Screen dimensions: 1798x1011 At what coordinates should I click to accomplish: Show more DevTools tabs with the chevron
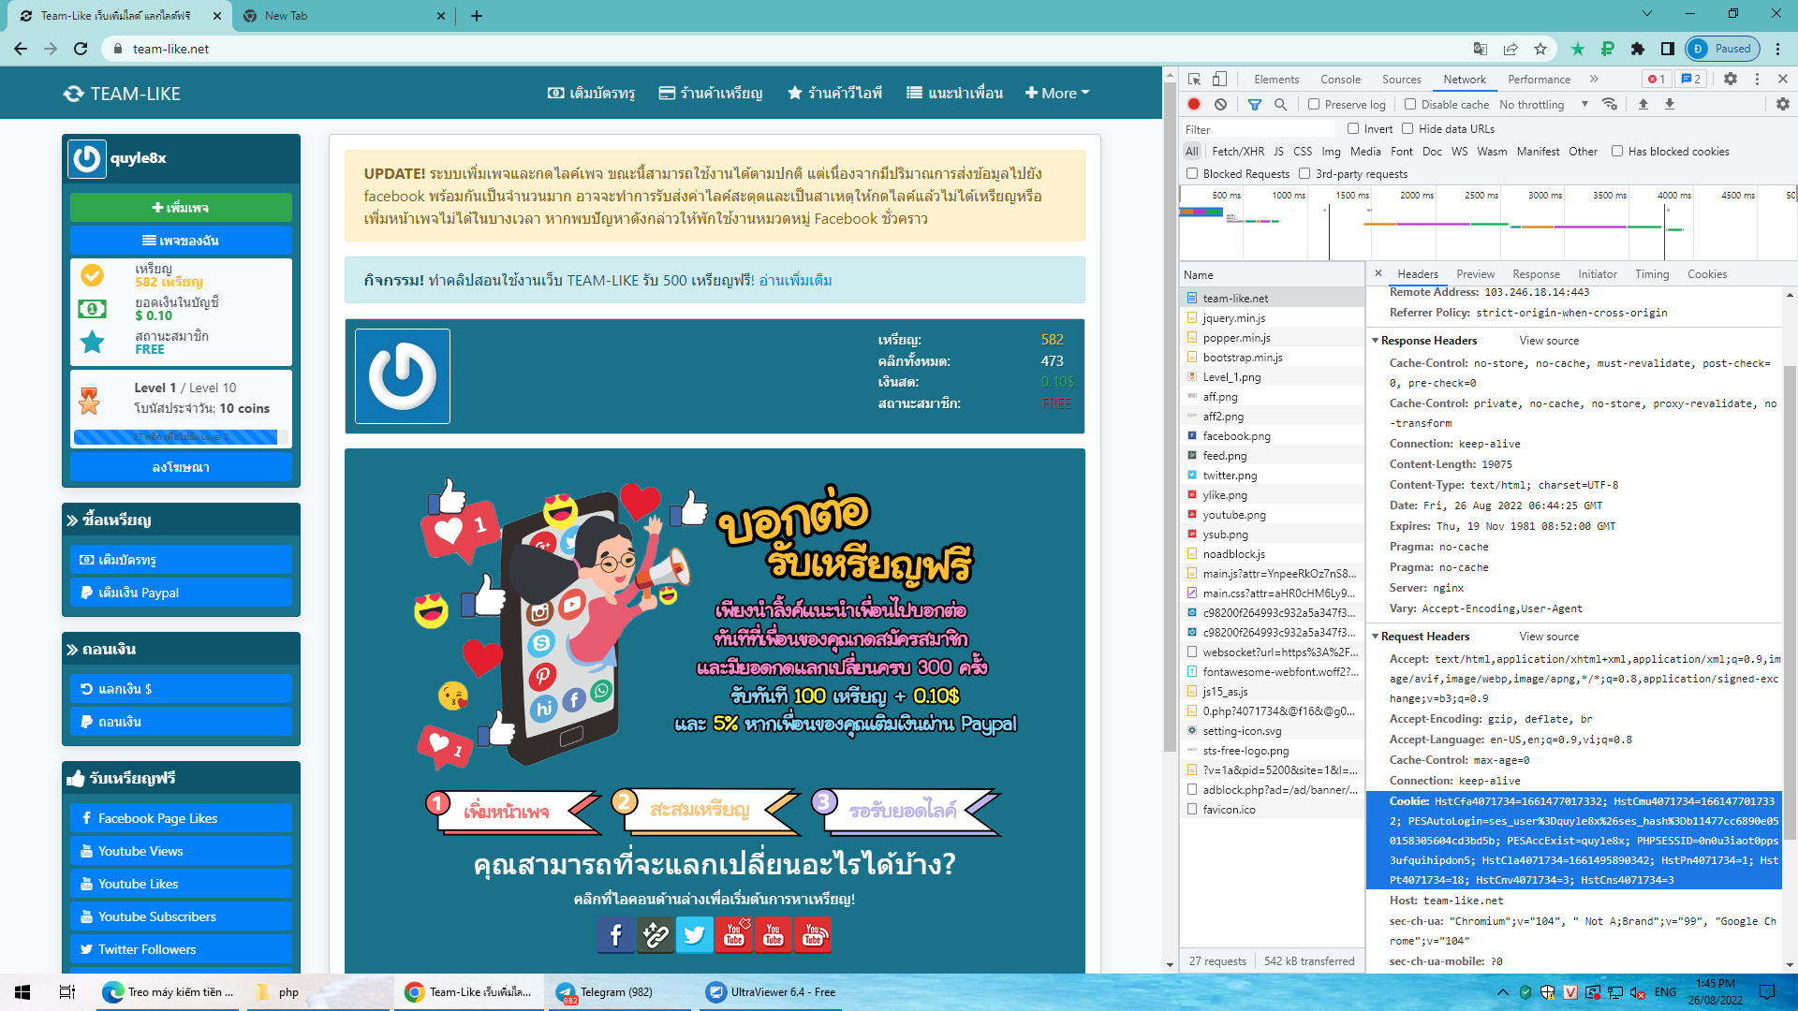click(1594, 80)
